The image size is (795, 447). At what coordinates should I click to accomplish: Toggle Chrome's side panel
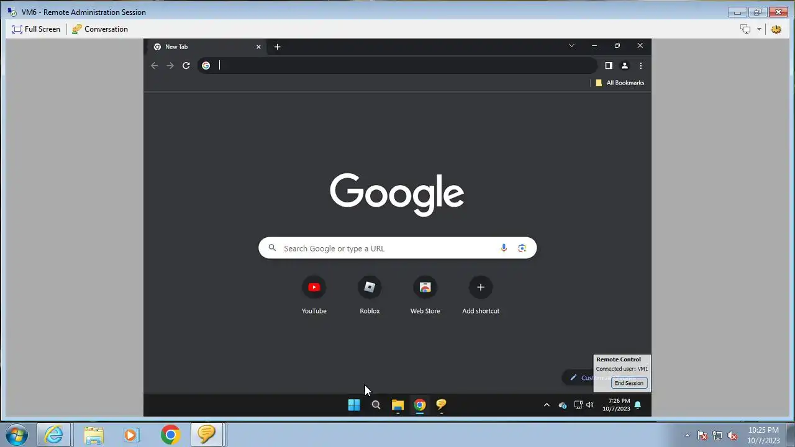[x=609, y=65]
